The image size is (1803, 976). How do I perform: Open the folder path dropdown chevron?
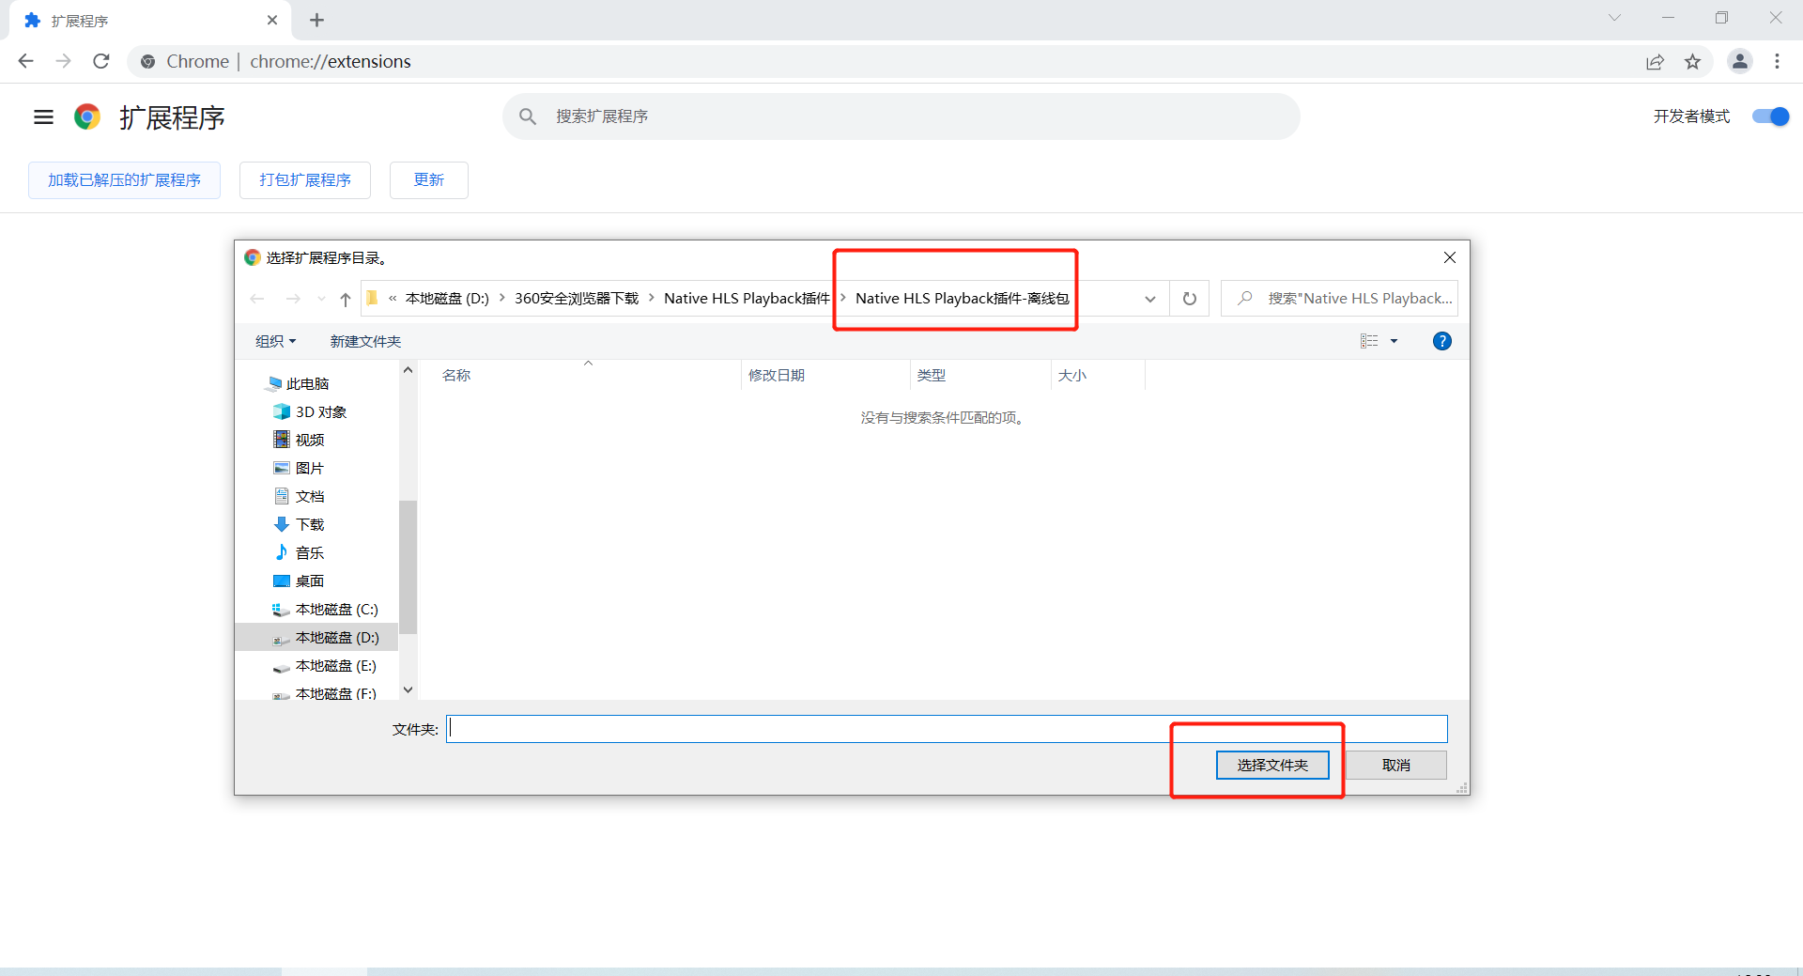tap(1148, 299)
